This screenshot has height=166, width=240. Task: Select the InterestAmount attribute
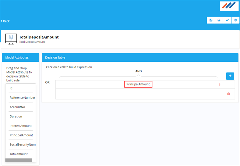[x=21, y=126]
